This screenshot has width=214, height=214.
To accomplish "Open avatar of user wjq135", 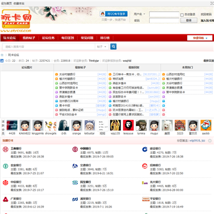I will tap(115, 125).
